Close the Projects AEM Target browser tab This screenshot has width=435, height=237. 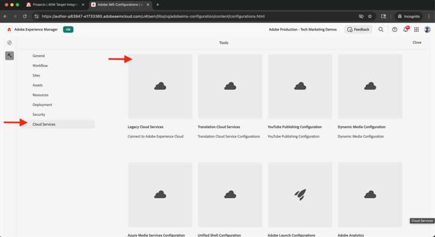coord(83,5)
